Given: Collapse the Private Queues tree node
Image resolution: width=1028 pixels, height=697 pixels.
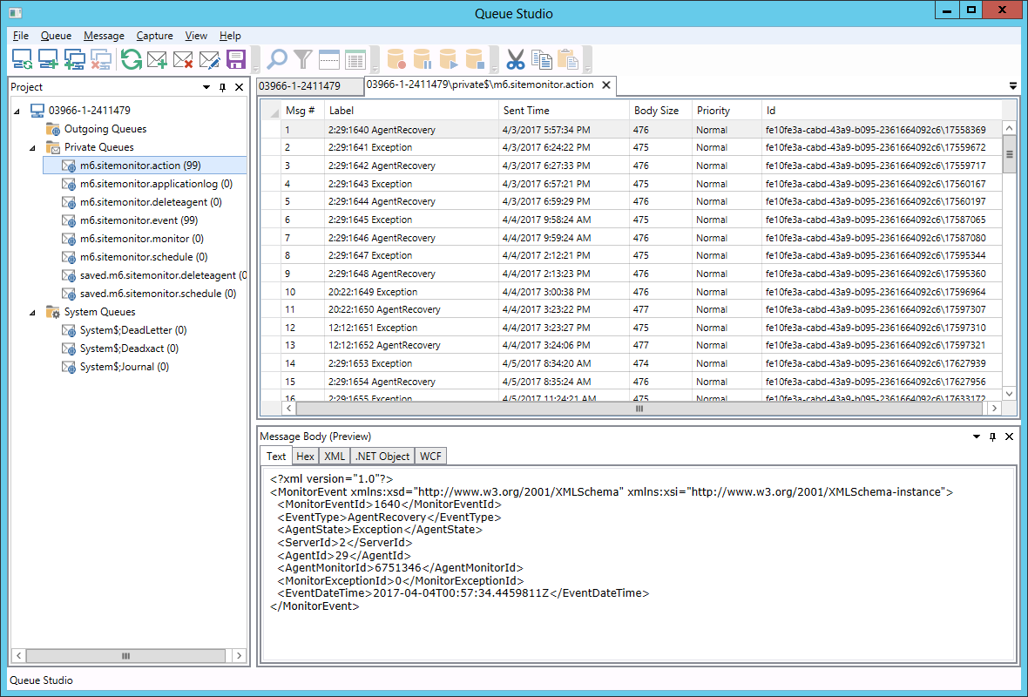Looking at the screenshot, I should point(34,147).
